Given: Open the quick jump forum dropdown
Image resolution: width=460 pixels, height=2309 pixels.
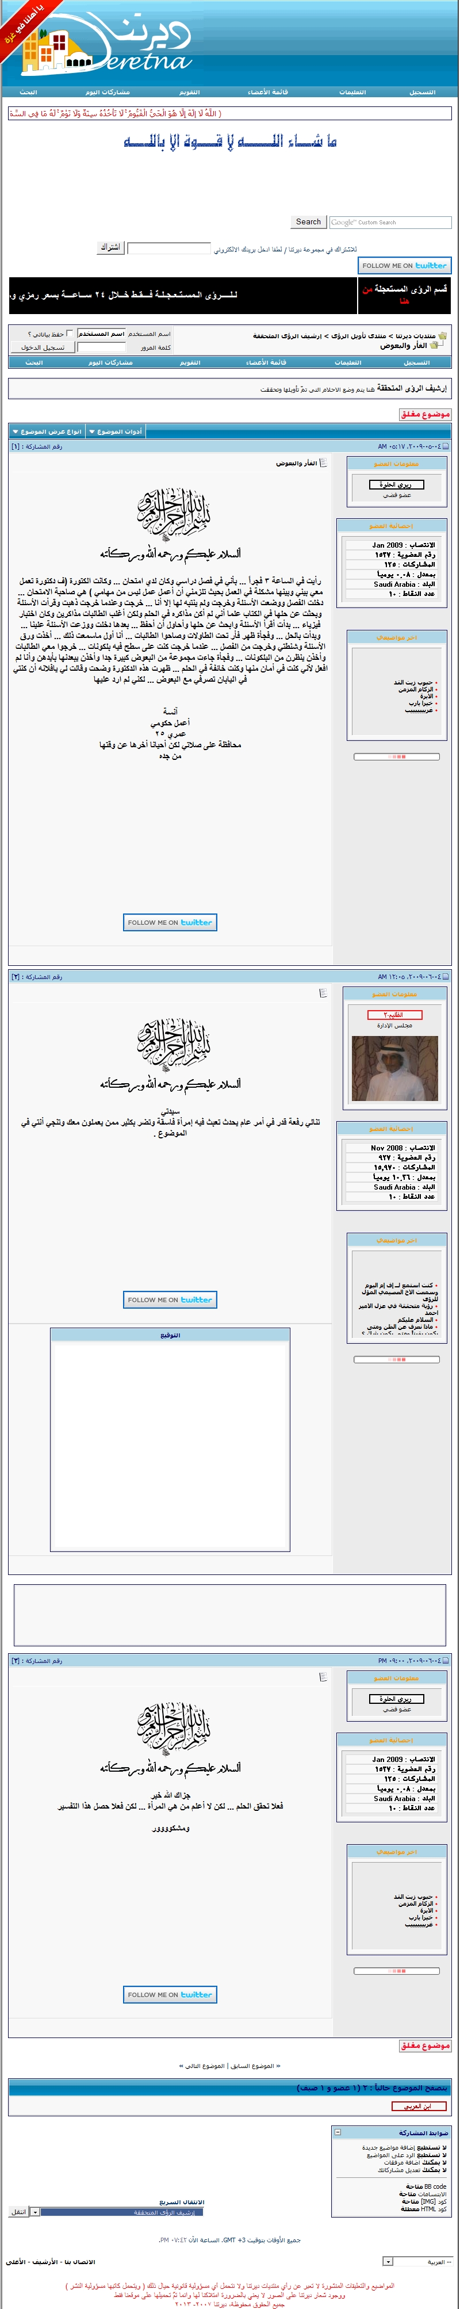Looking at the screenshot, I should (x=35, y=2212).
